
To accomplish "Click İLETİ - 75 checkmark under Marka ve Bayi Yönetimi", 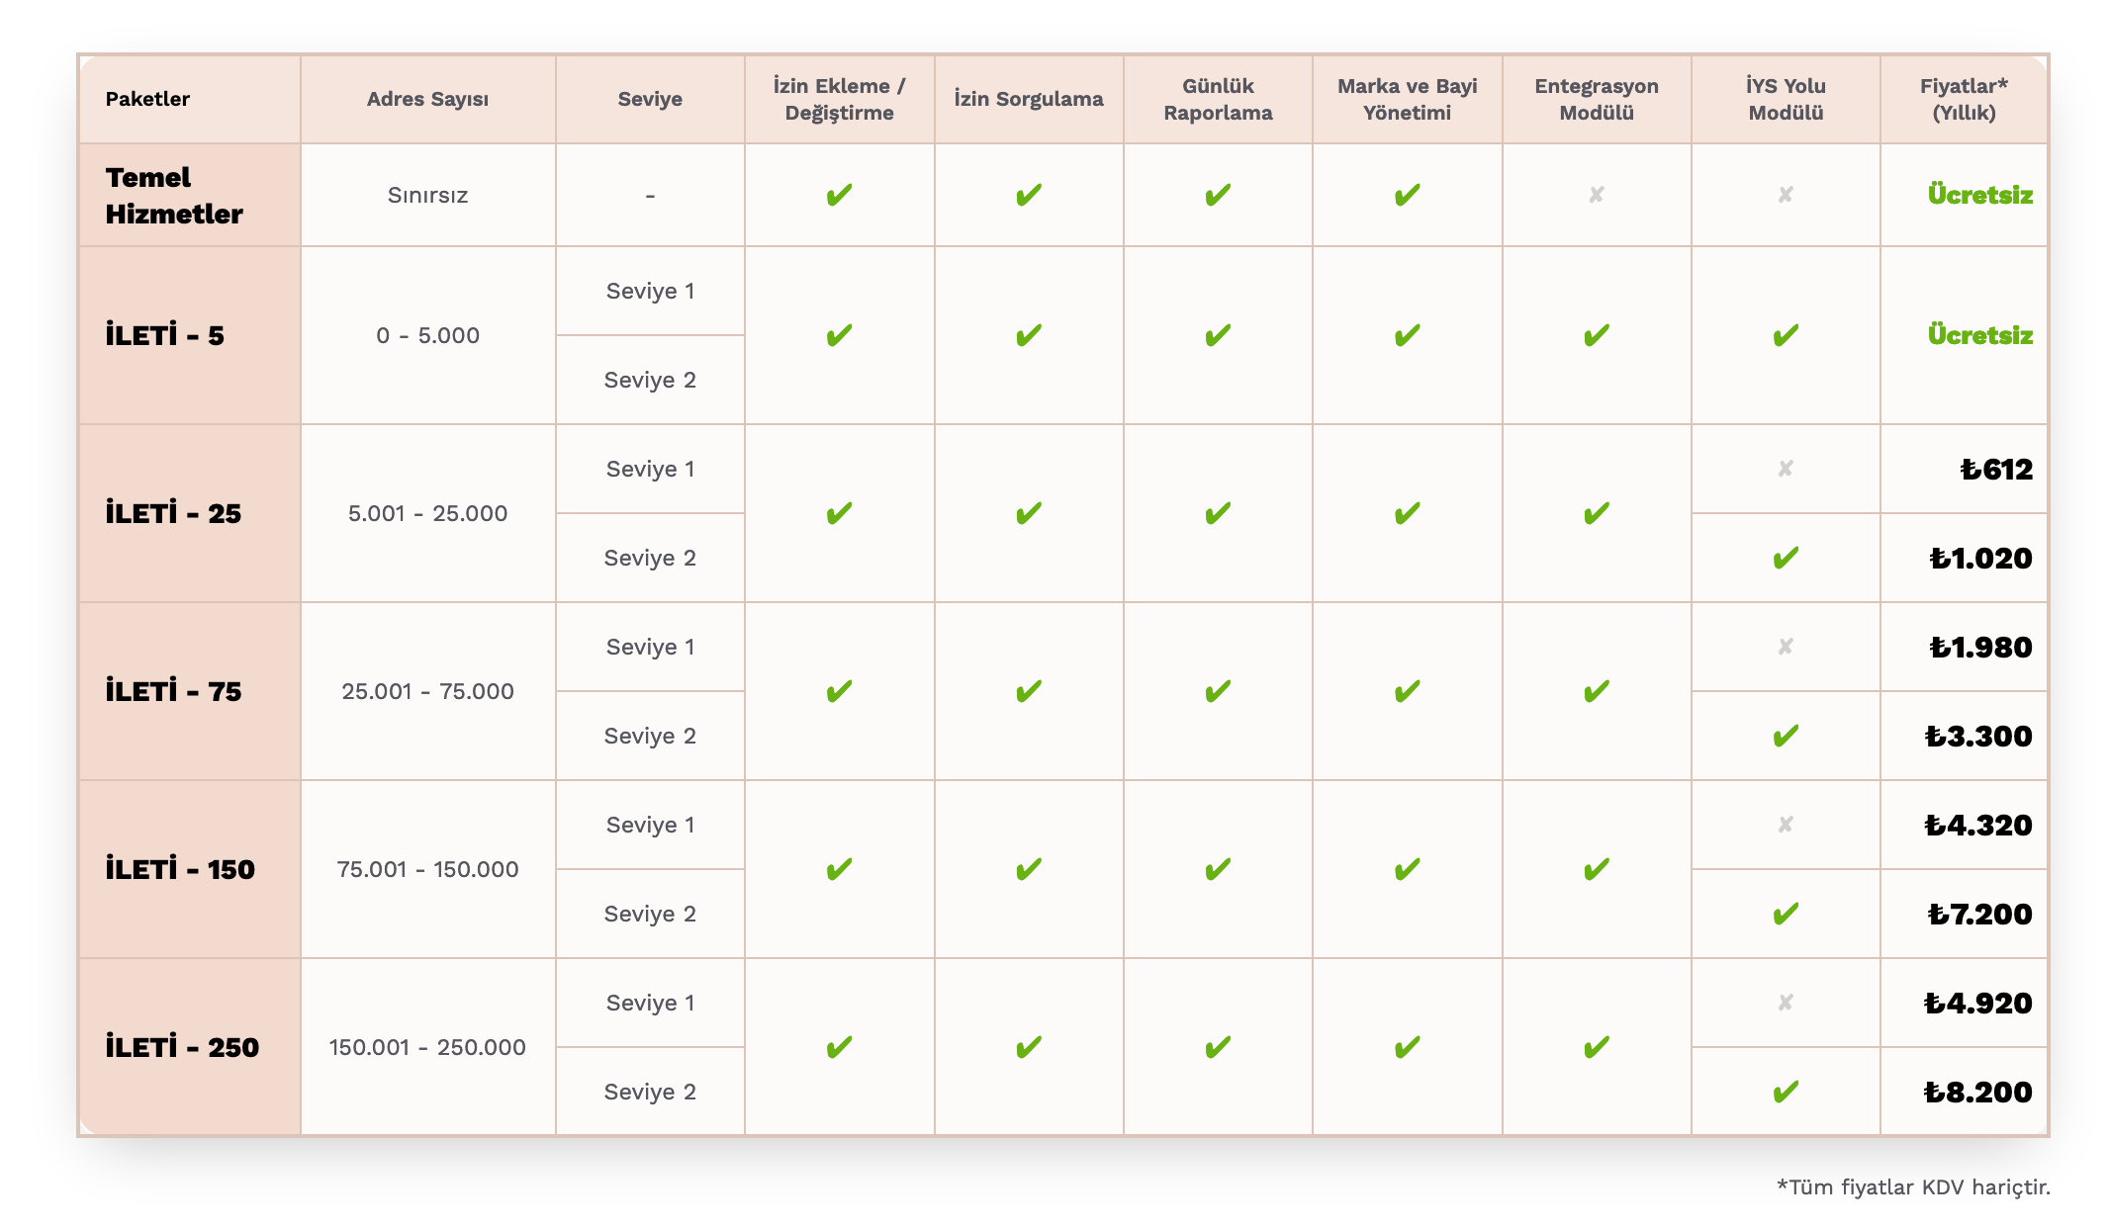I will tap(1407, 692).
